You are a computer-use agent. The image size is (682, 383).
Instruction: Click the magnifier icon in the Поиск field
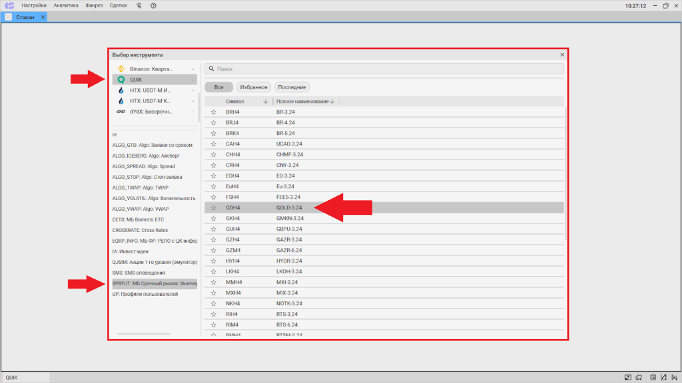pos(211,69)
